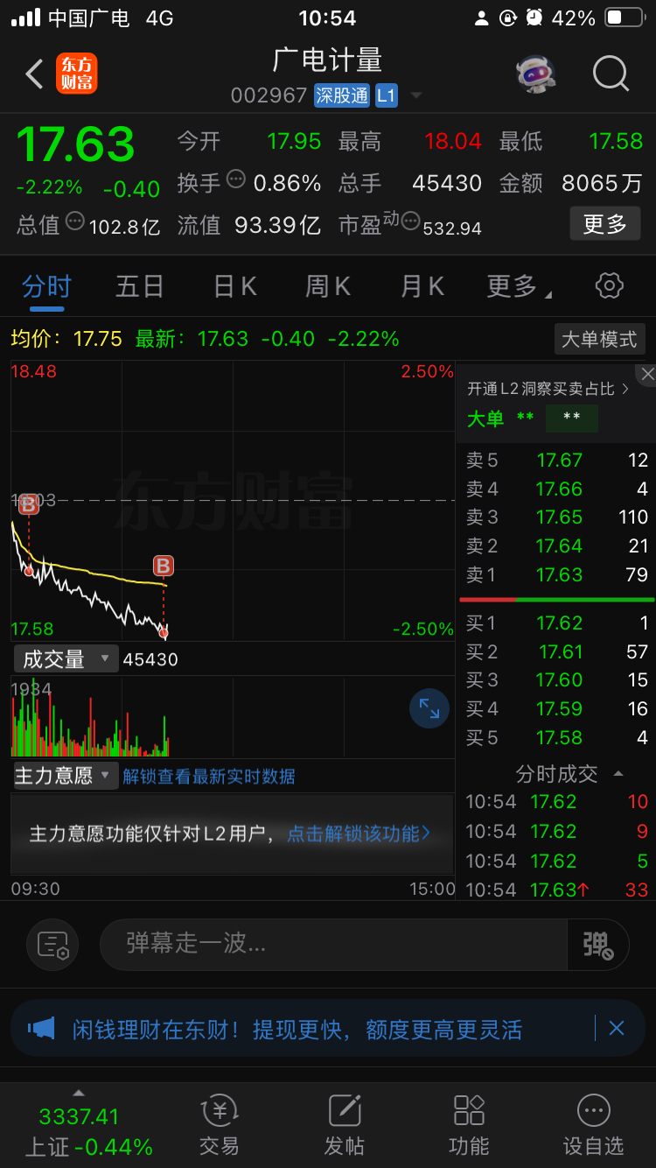Switch to the 周K tab
Screen dimensions: 656x1168
pos(328,286)
